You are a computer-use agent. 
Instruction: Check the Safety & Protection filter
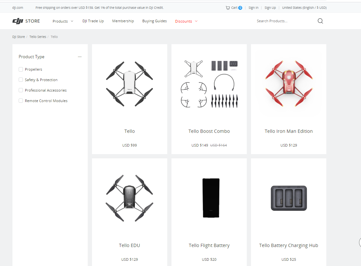point(21,80)
